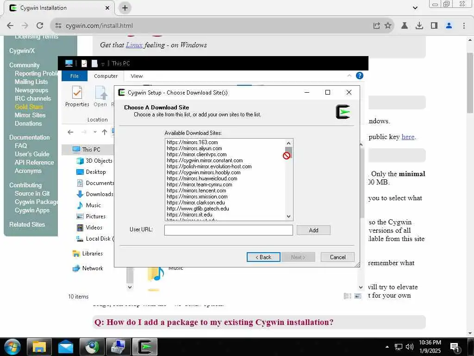The width and height of the screenshot is (474, 356).
Task: Select Documents folder in Explorer tree
Action: pyautogui.click(x=95, y=183)
